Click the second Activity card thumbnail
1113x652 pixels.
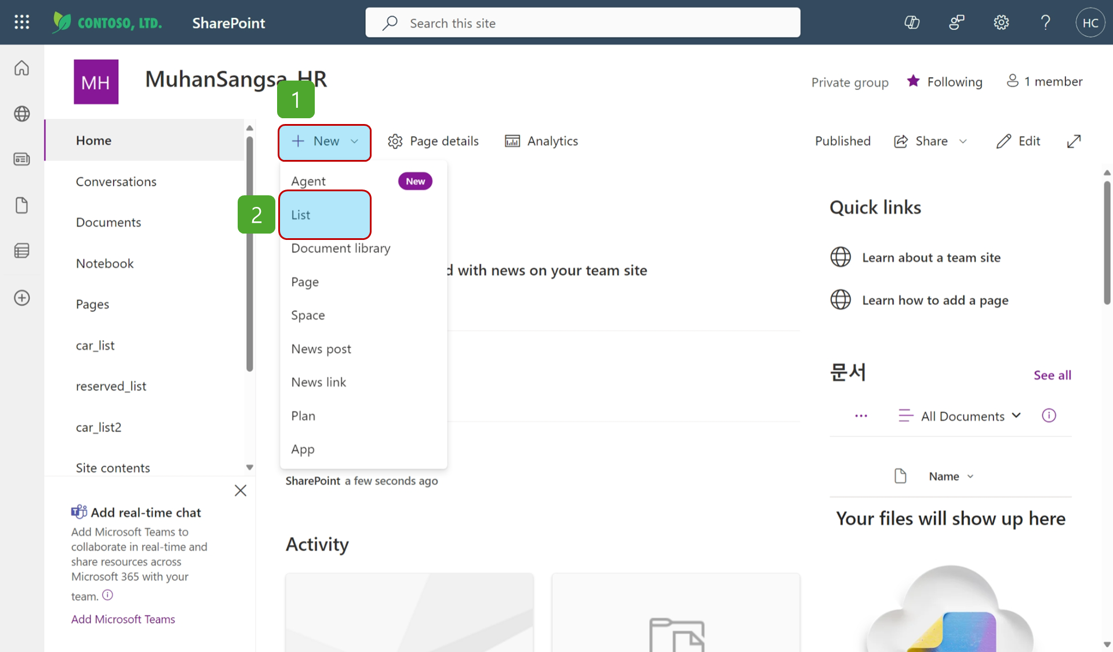(x=676, y=613)
